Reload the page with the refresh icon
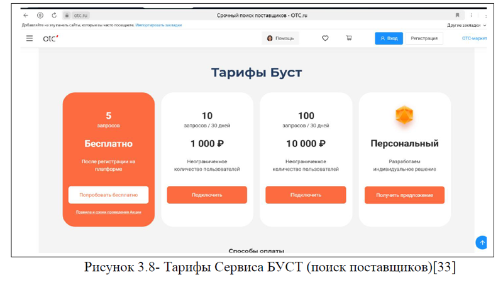This screenshot has width=503, height=285. [x=54, y=15]
